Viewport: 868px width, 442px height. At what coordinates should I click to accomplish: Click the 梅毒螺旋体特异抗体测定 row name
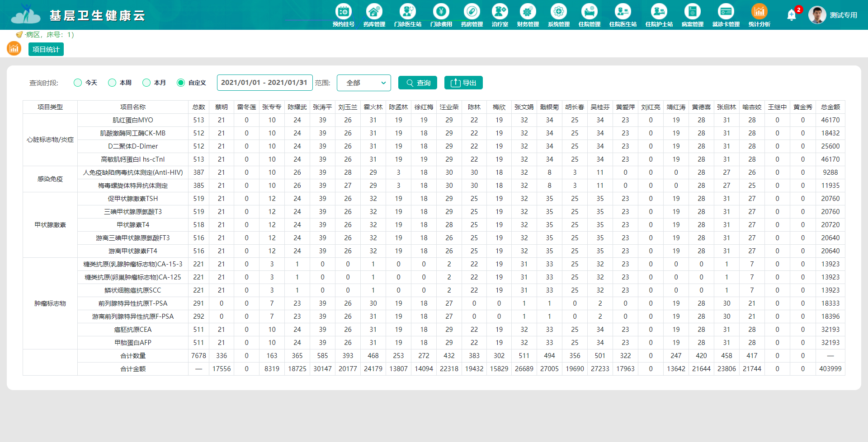pyautogui.click(x=133, y=186)
